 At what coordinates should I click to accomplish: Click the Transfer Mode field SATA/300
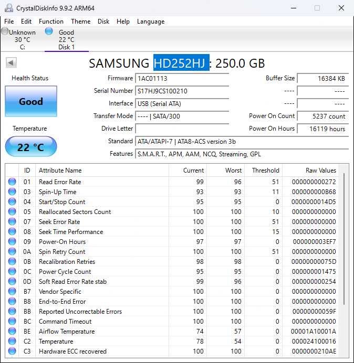pos(182,116)
